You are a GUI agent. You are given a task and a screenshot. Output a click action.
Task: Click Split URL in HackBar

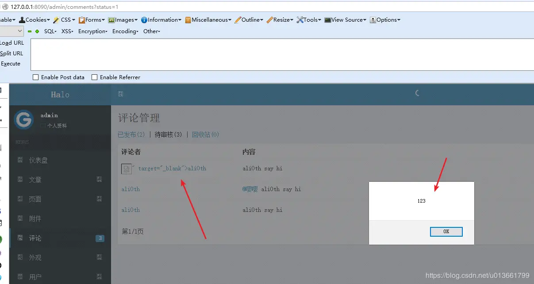(x=12, y=54)
